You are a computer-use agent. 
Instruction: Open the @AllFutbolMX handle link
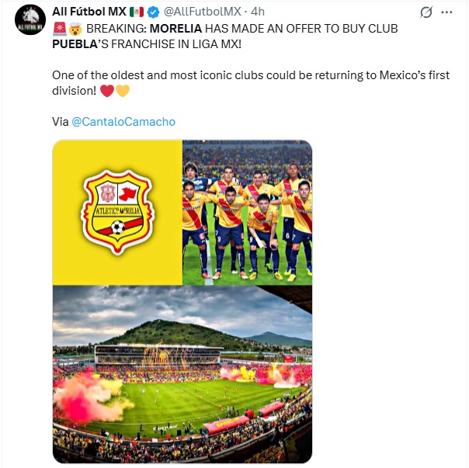[202, 12]
